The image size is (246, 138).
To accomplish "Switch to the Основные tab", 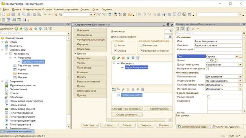I will point(90,30).
